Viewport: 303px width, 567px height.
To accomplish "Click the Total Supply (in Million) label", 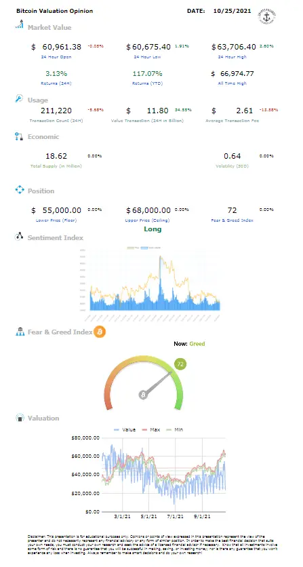I will (x=56, y=166).
